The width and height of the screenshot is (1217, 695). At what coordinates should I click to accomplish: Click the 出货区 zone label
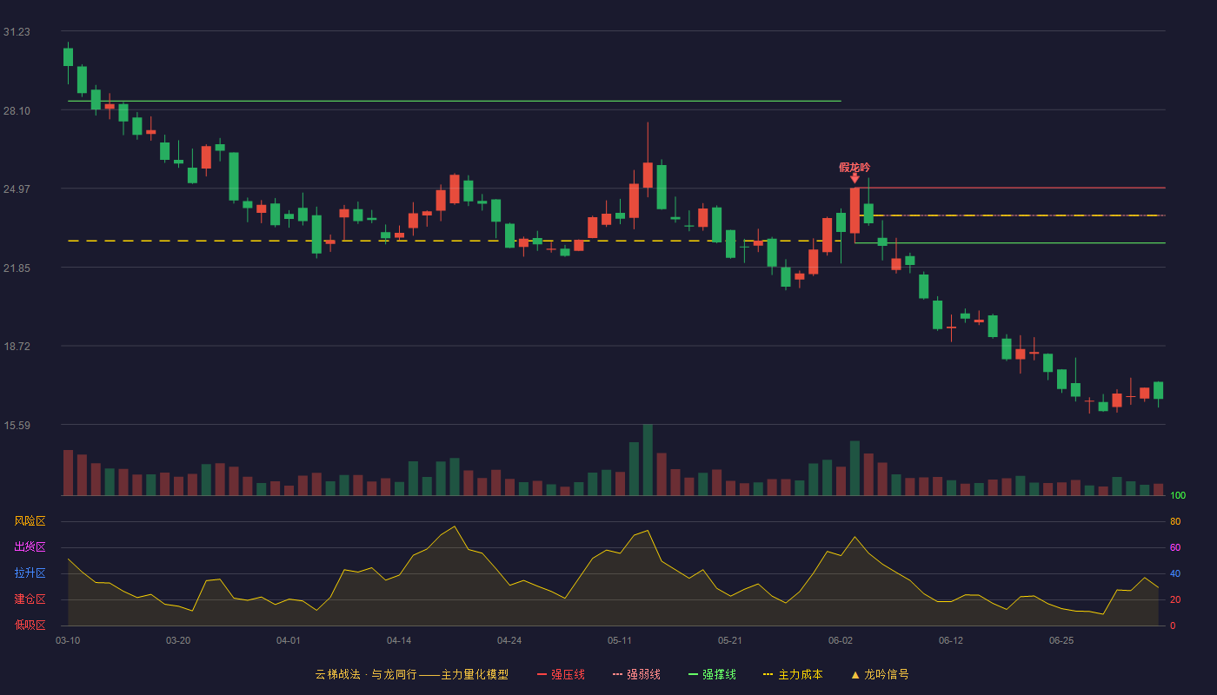(30, 547)
